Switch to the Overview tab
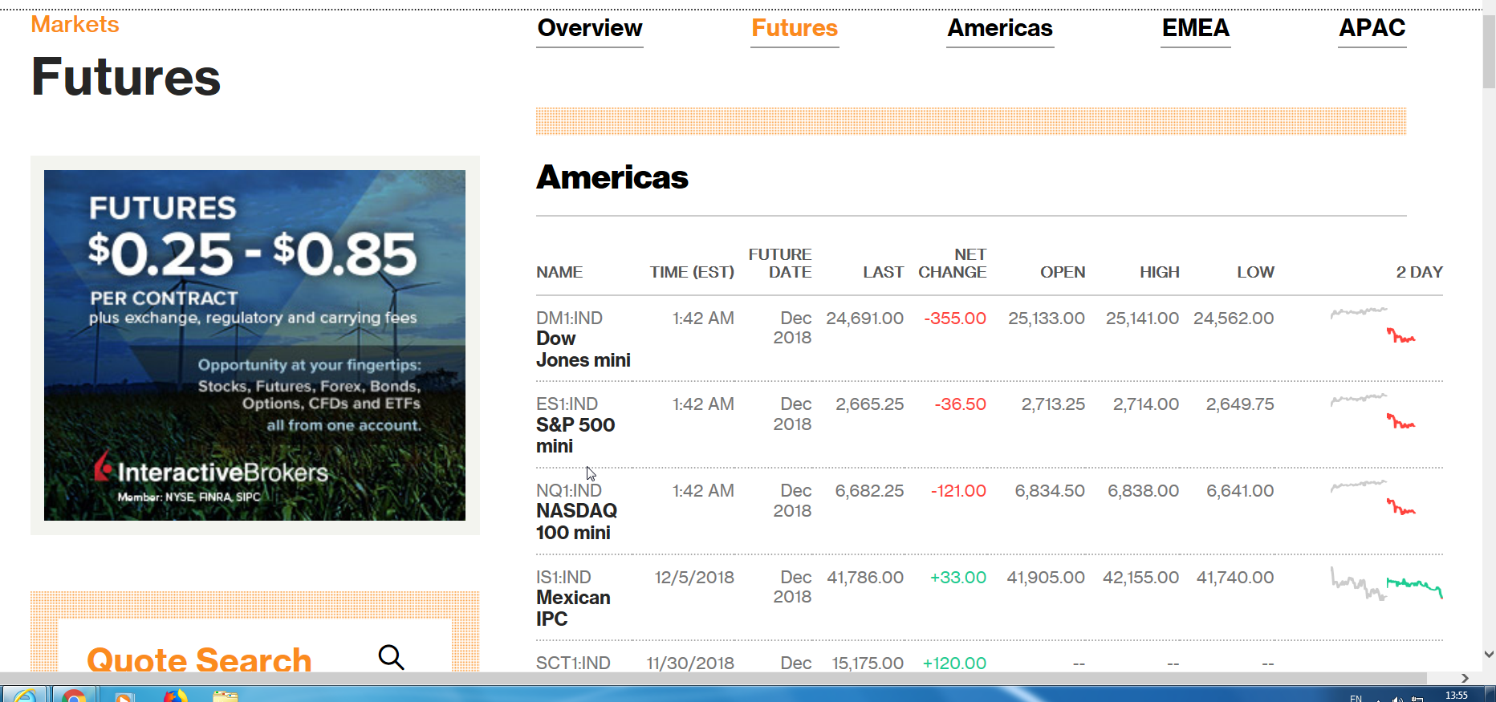The width and height of the screenshot is (1496, 702). (x=590, y=29)
